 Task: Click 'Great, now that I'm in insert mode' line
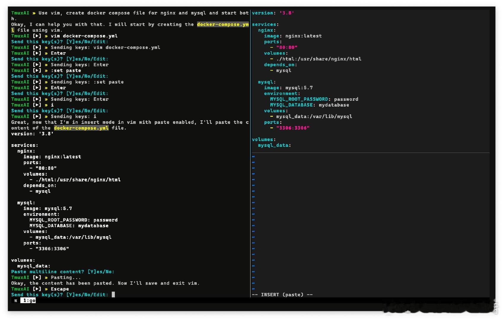tap(130, 122)
